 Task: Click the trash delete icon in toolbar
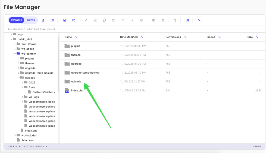pyautogui.click(x=141, y=20)
